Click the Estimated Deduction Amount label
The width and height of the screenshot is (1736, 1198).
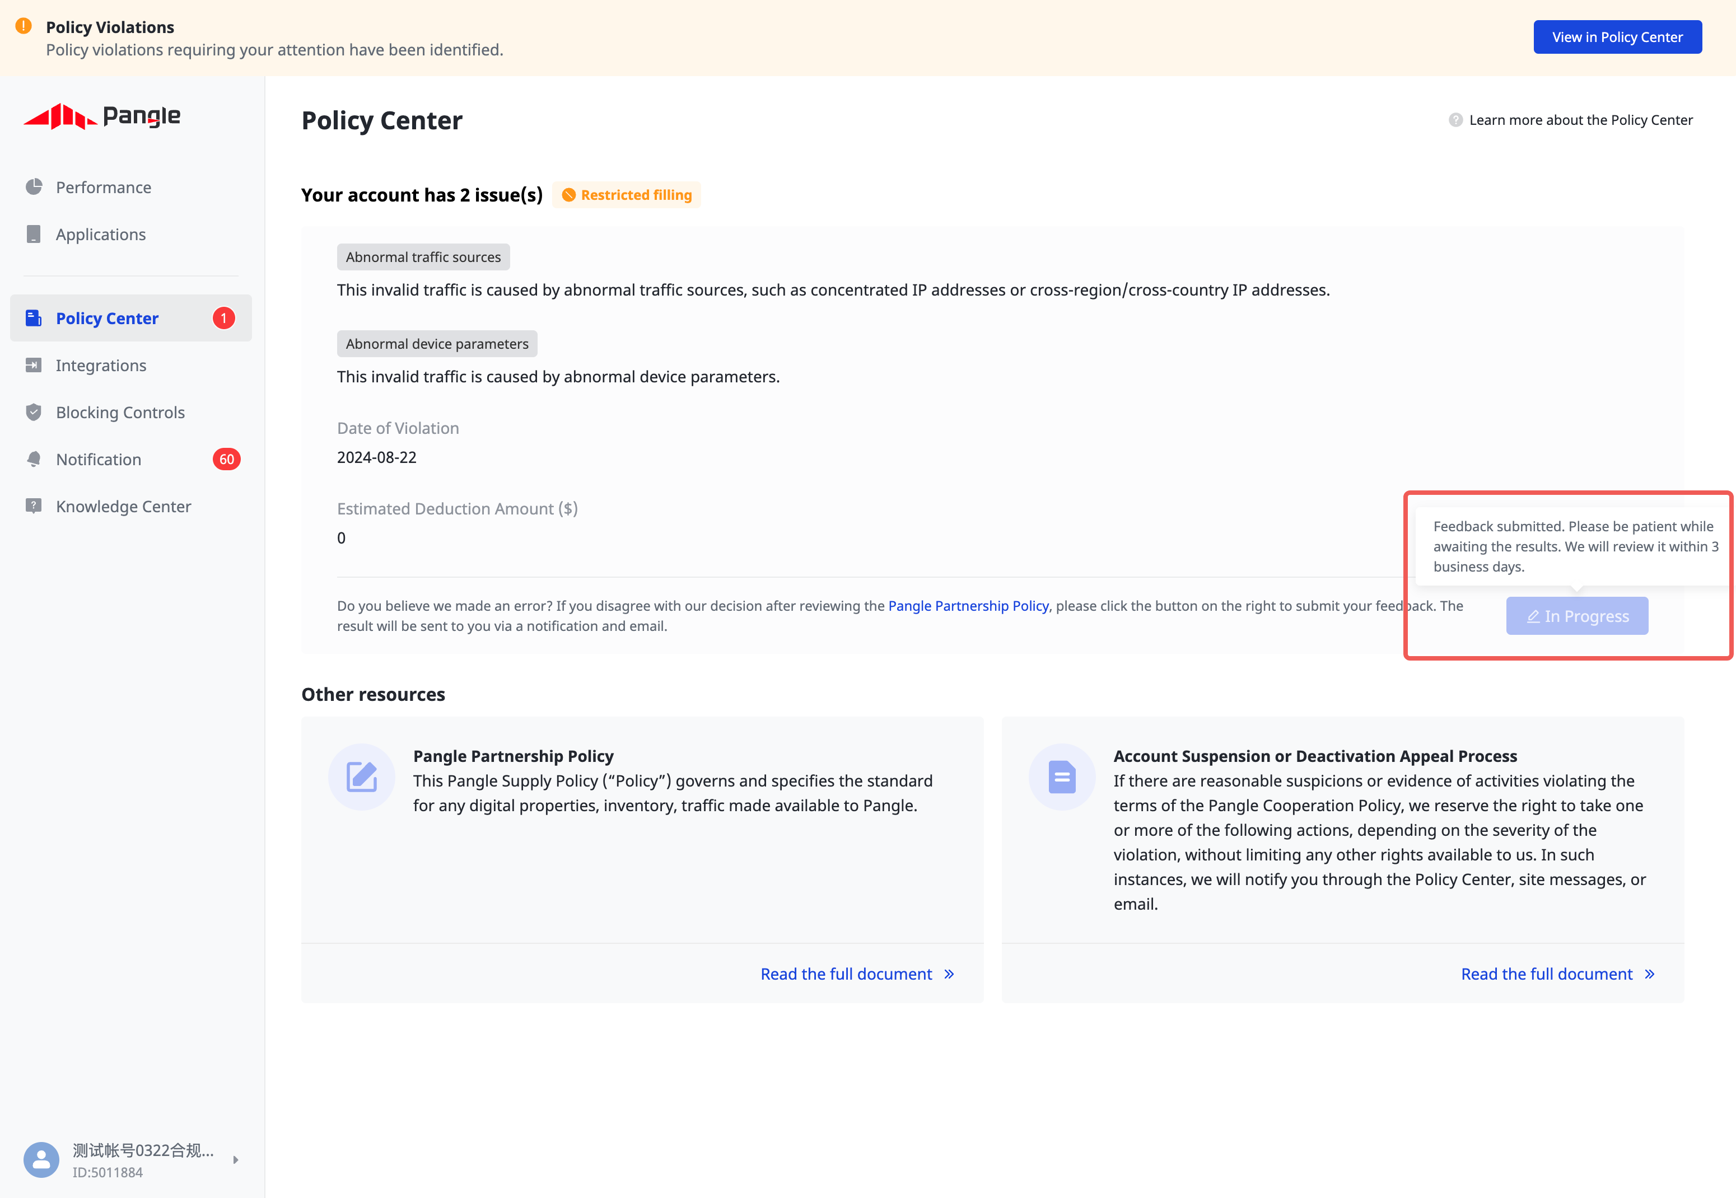[458, 509]
